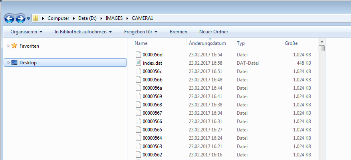Click the file icon of 00000563
This screenshot has width=351, height=160.
tap(139, 147)
